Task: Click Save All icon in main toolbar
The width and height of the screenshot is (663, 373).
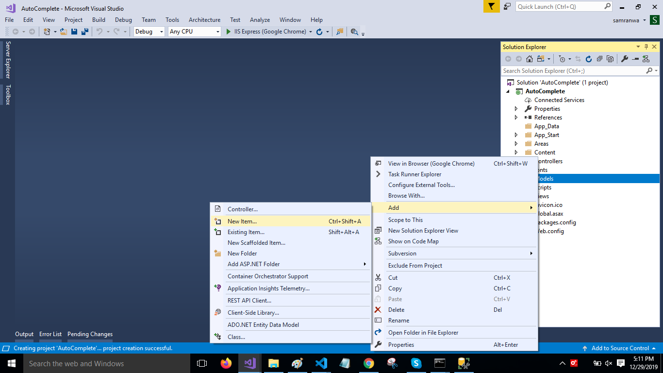Action: [84, 32]
